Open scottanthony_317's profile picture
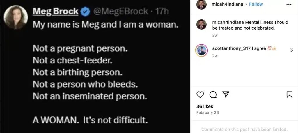298x133 pixels. coord(201,50)
